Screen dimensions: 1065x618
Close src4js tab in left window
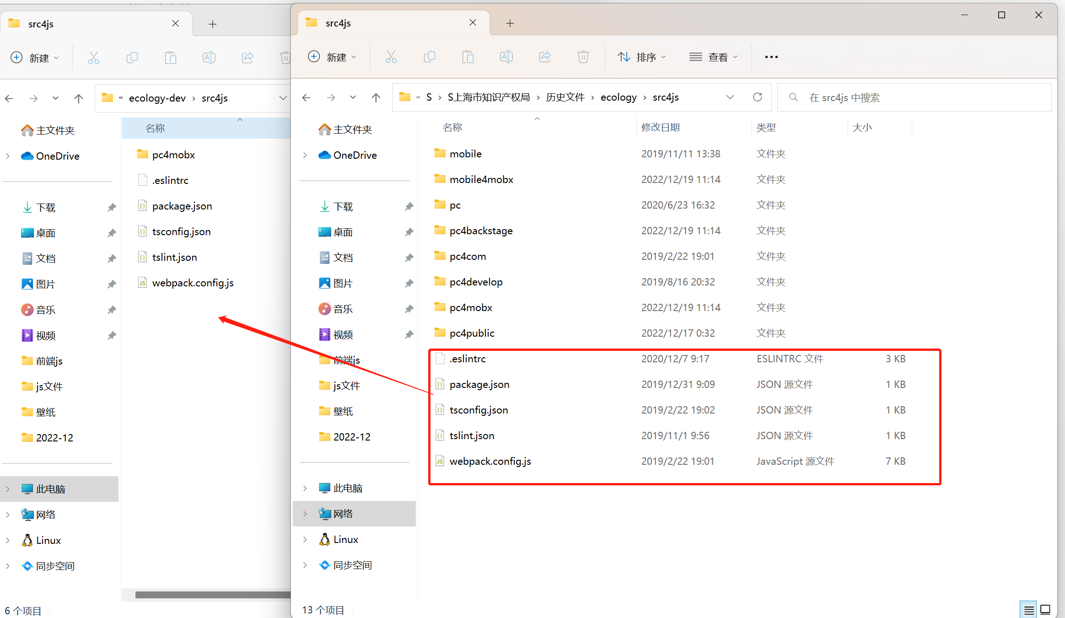176,23
